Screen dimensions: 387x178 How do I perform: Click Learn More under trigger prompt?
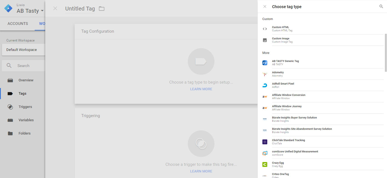pyautogui.click(x=201, y=171)
